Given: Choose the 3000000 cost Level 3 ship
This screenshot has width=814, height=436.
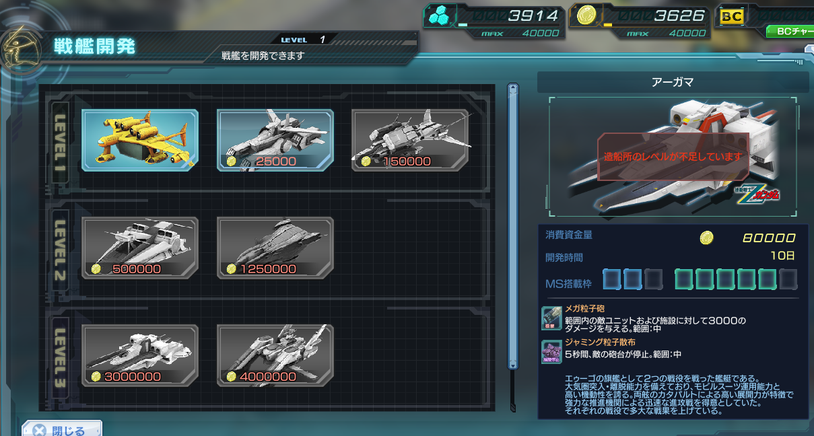Looking at the screenshot, I should [140, 355].
